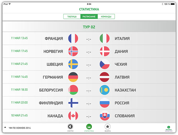
Task: Tap the Kazakhstan flag icon
Action: click(x=104, y=90)
